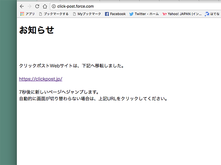Open the Facebook bookmark
Image resolution: width=221 pixels, height=165 pixels.
point(115,14)
